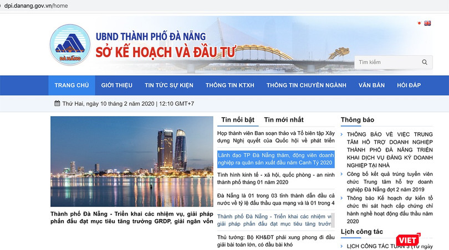Open the Hỏi đáp menu

click(x=409, y=85)
